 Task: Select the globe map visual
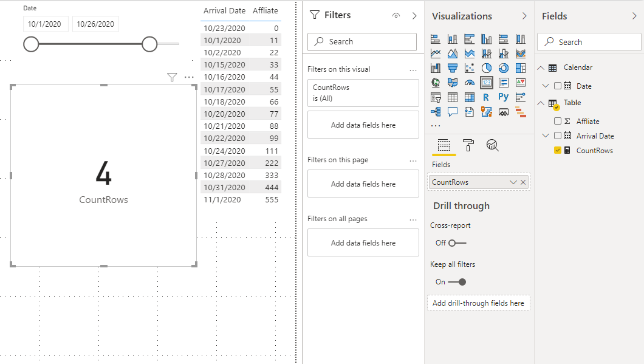point(436,83)
